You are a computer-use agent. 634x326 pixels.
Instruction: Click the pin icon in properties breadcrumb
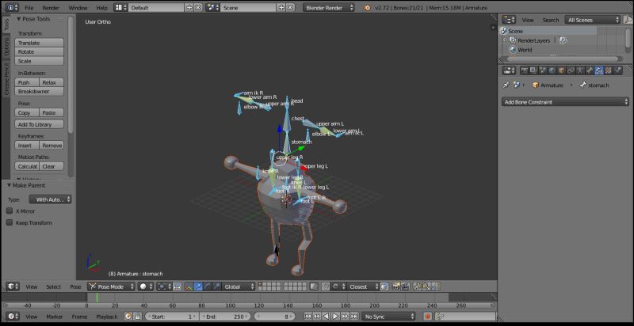click(506, 85)
